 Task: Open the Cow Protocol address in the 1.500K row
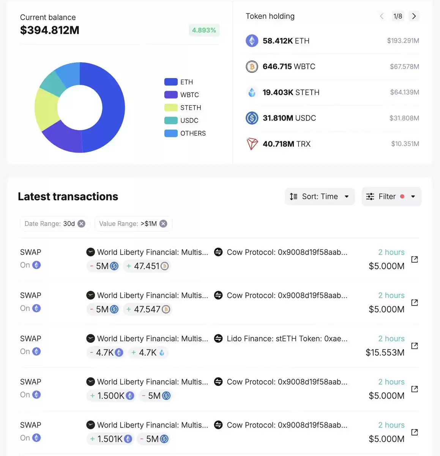tap(287, 382)
